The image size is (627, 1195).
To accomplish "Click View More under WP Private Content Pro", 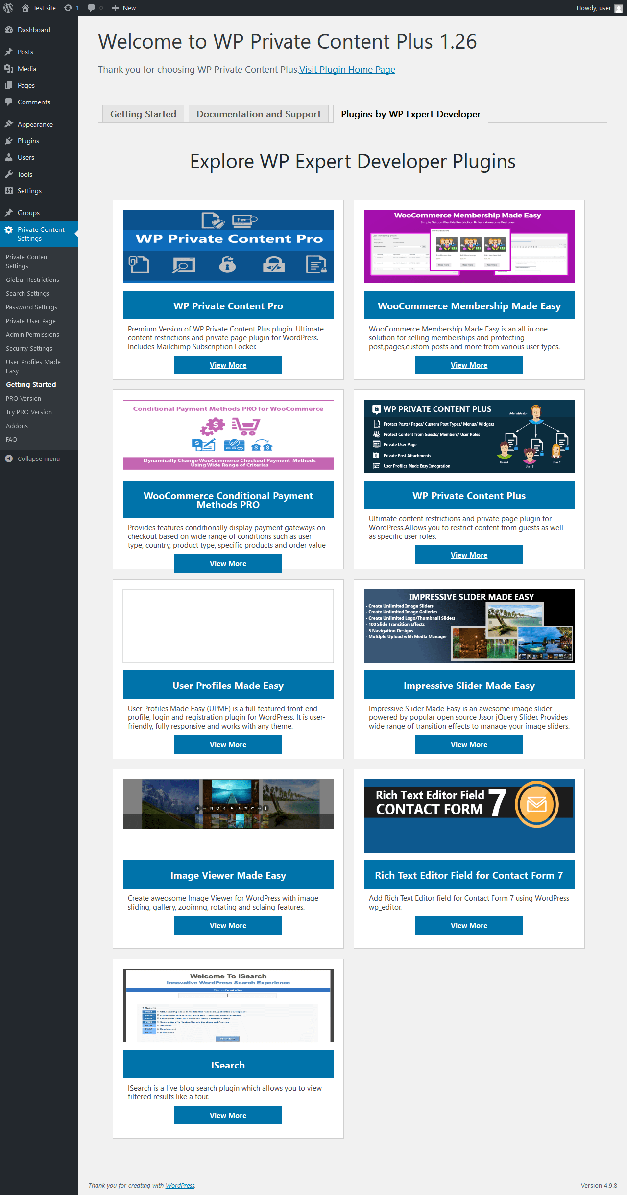I will [228, 365].
